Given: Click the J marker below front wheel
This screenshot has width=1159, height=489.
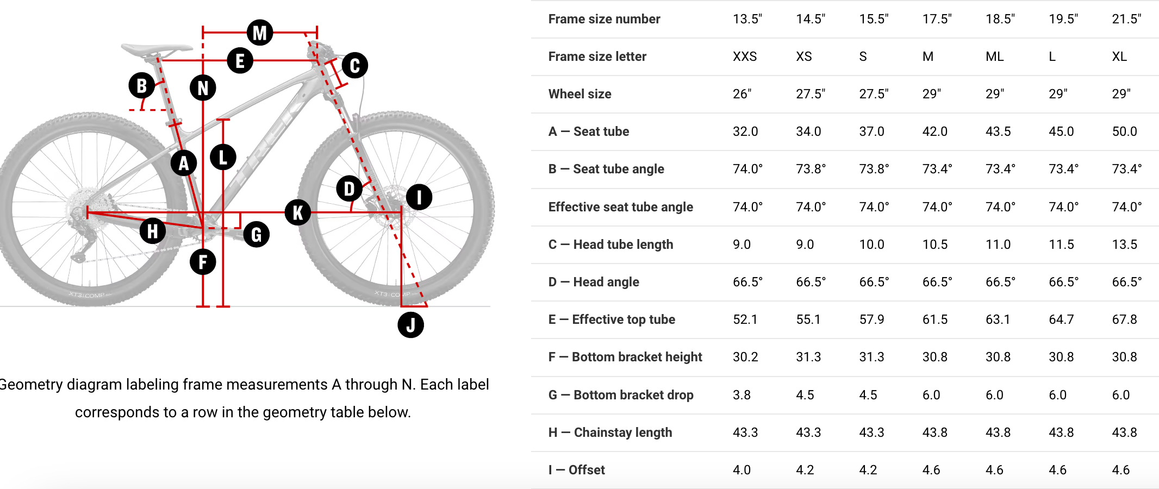Looking at the screenshot, I should (410, 325).
